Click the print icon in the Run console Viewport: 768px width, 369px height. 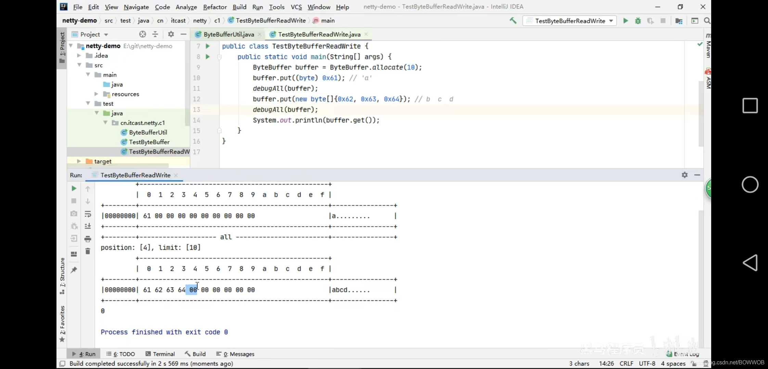point(88,239)
